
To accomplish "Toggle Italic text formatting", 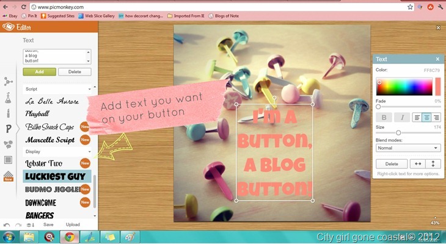I will [x=402, y=117].
